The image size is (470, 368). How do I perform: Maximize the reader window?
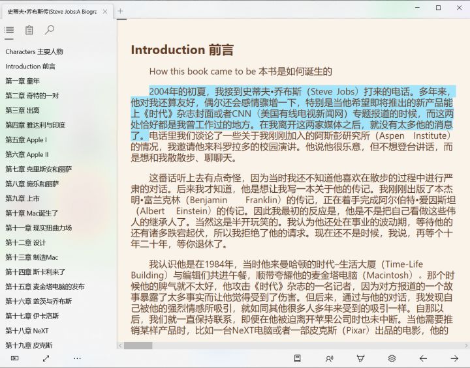[x=438, y=8]
